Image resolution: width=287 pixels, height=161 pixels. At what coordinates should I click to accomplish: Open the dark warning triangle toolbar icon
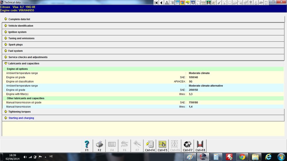click(x=167, y=3)
